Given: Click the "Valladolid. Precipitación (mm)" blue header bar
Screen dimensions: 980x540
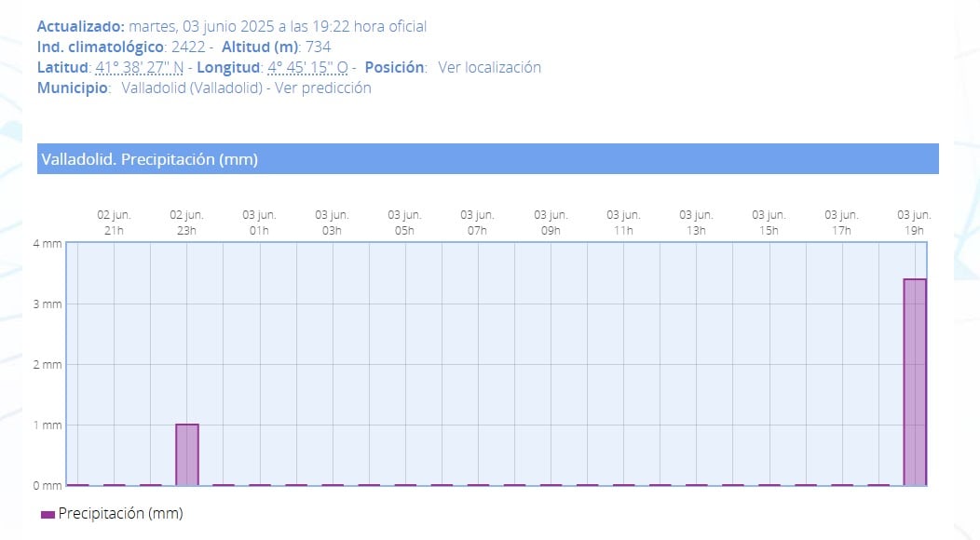Looking at the screenshot, I should tap(487, 159).
